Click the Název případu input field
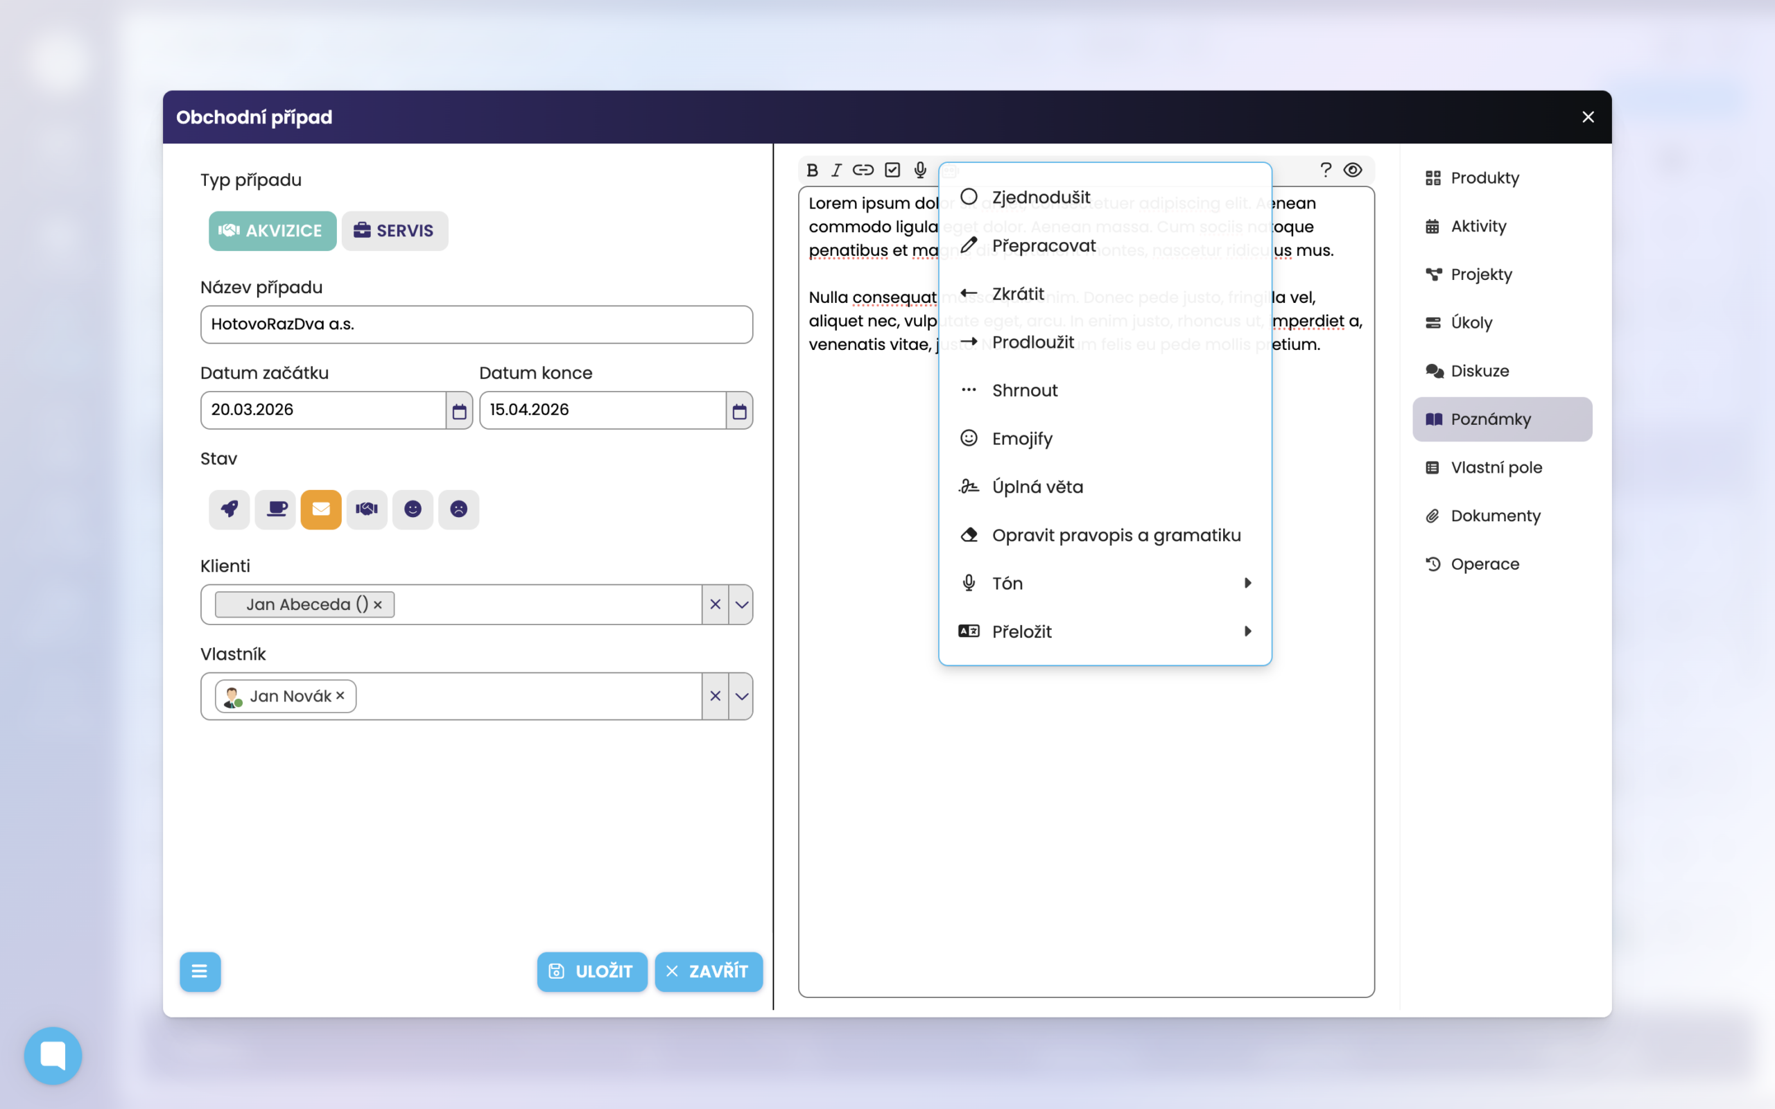 click(x=476, y=324)
